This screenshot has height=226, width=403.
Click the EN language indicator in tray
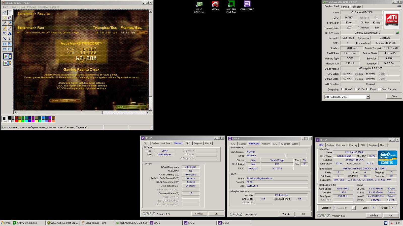pos(385,223)
